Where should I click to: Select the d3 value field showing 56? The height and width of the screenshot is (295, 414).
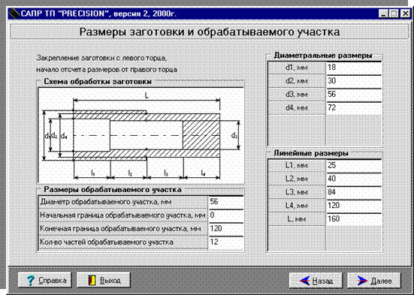(354, 95)
